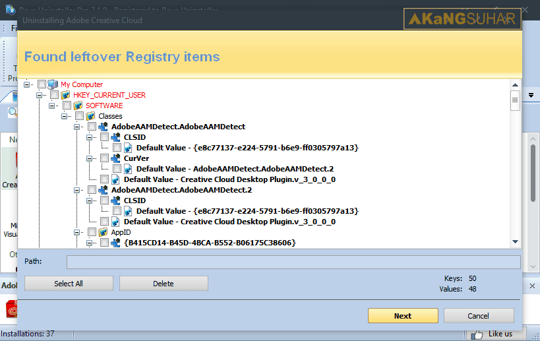Select the {B415CD14-B45D-4BCA-B552-B06175C38606} label
The image size is (540, 341).
coord(210,243)
